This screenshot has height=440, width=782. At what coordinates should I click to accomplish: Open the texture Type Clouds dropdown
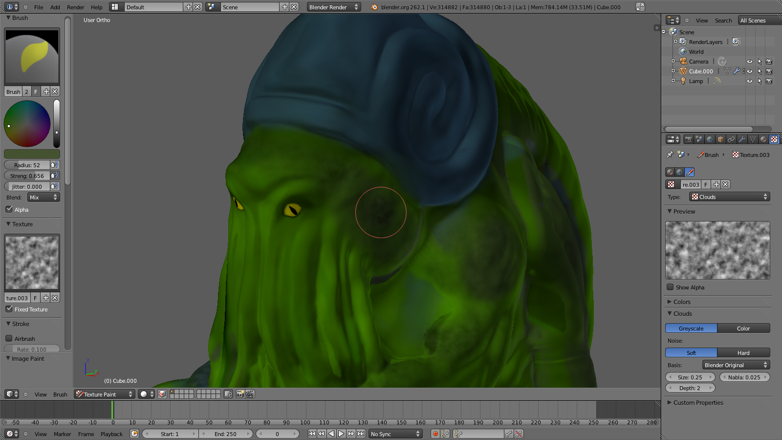tap(730, 197)
